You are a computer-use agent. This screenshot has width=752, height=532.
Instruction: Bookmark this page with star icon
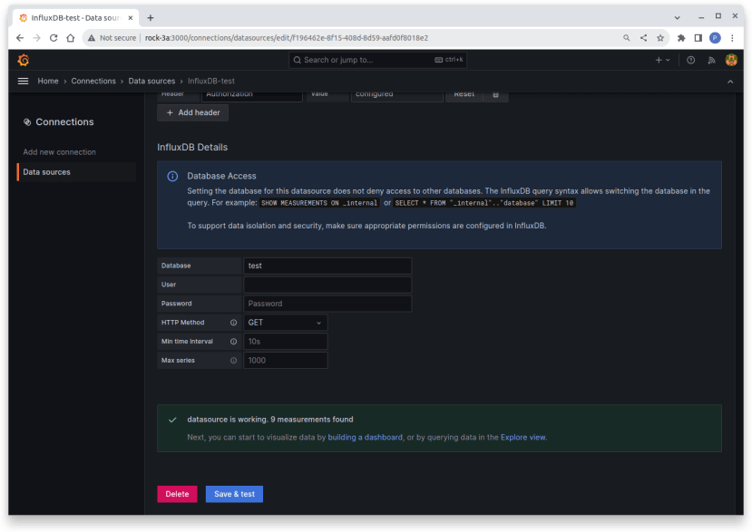click(x=660, y=38)
